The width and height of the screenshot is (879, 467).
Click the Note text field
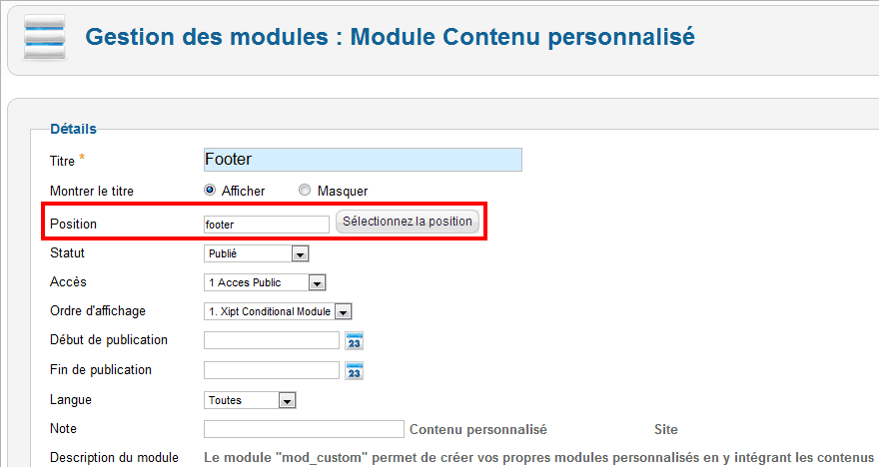click(x=304, y=429)
